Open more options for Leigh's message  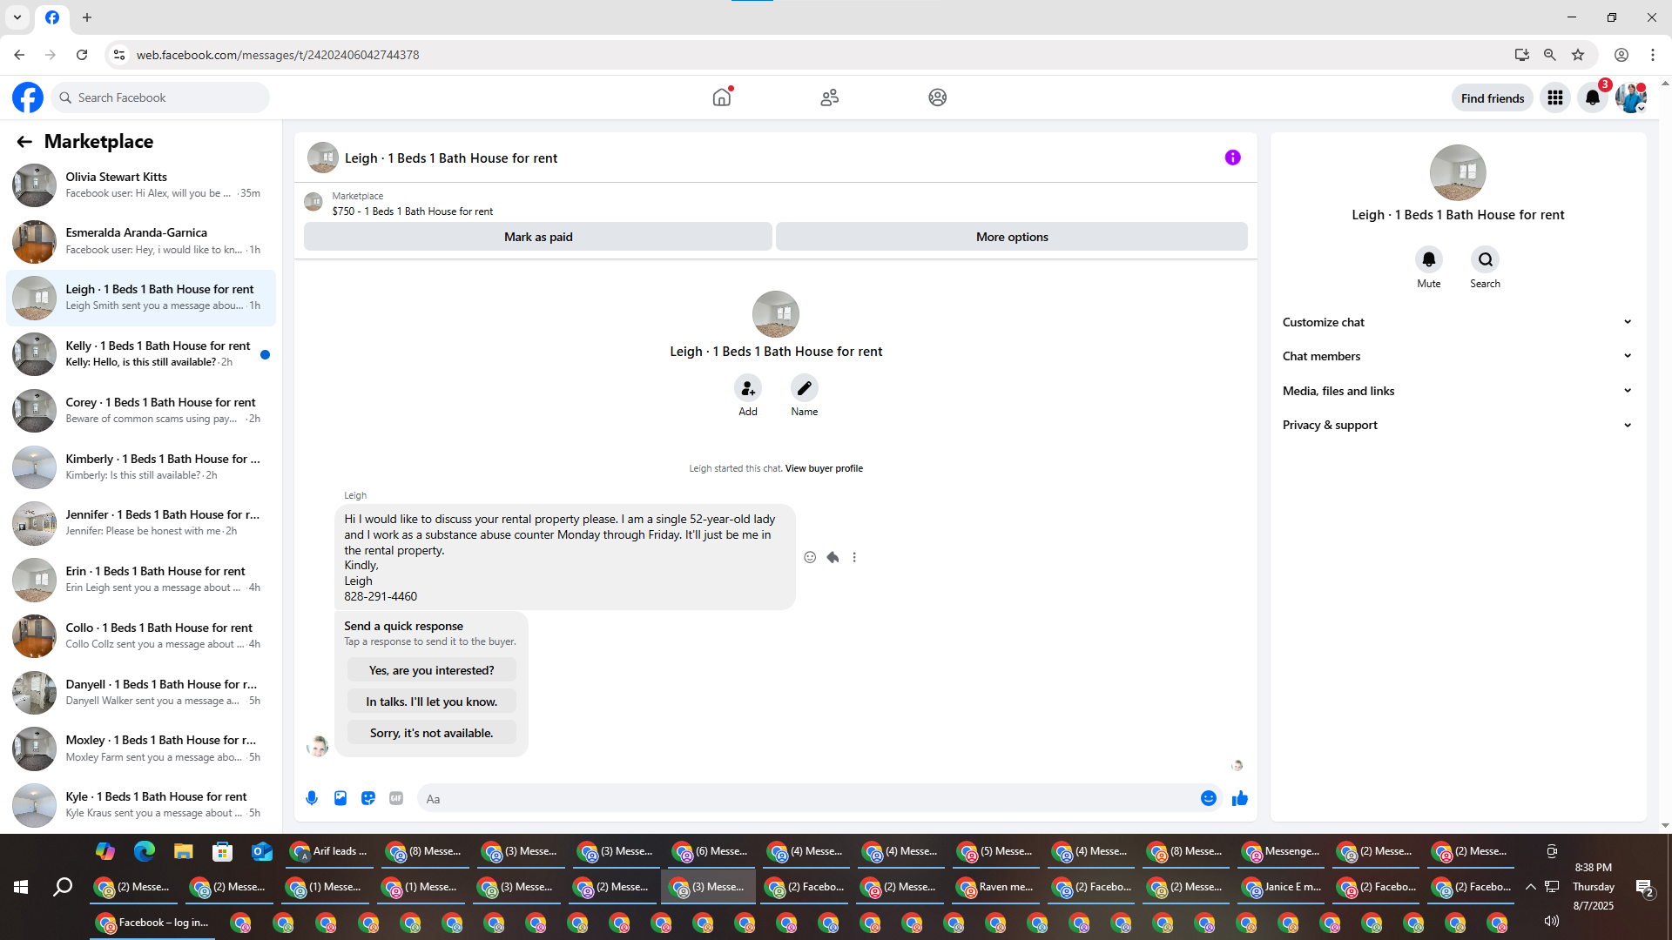(854, 557)
